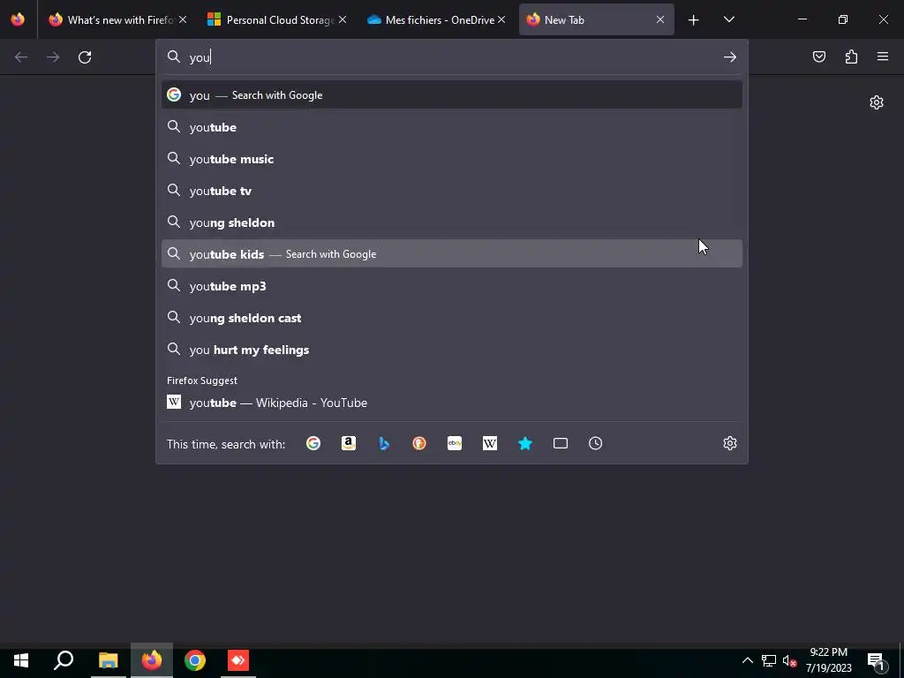Screen dimensions: 904x678
Task: Close the Mes fichiers - OneDrive tab
Action: (x=501, y=19)
